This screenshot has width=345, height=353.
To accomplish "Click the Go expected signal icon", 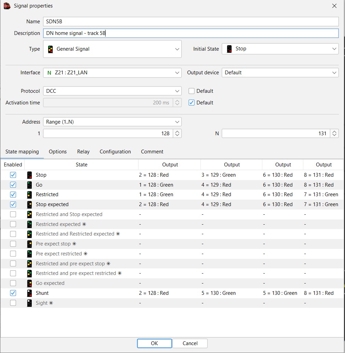I will point(30,283).
